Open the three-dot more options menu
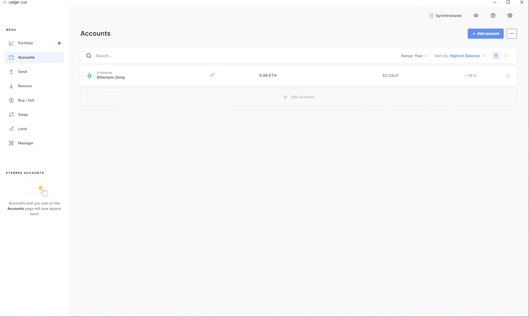 pyautogui.click(x=512, y=34)
